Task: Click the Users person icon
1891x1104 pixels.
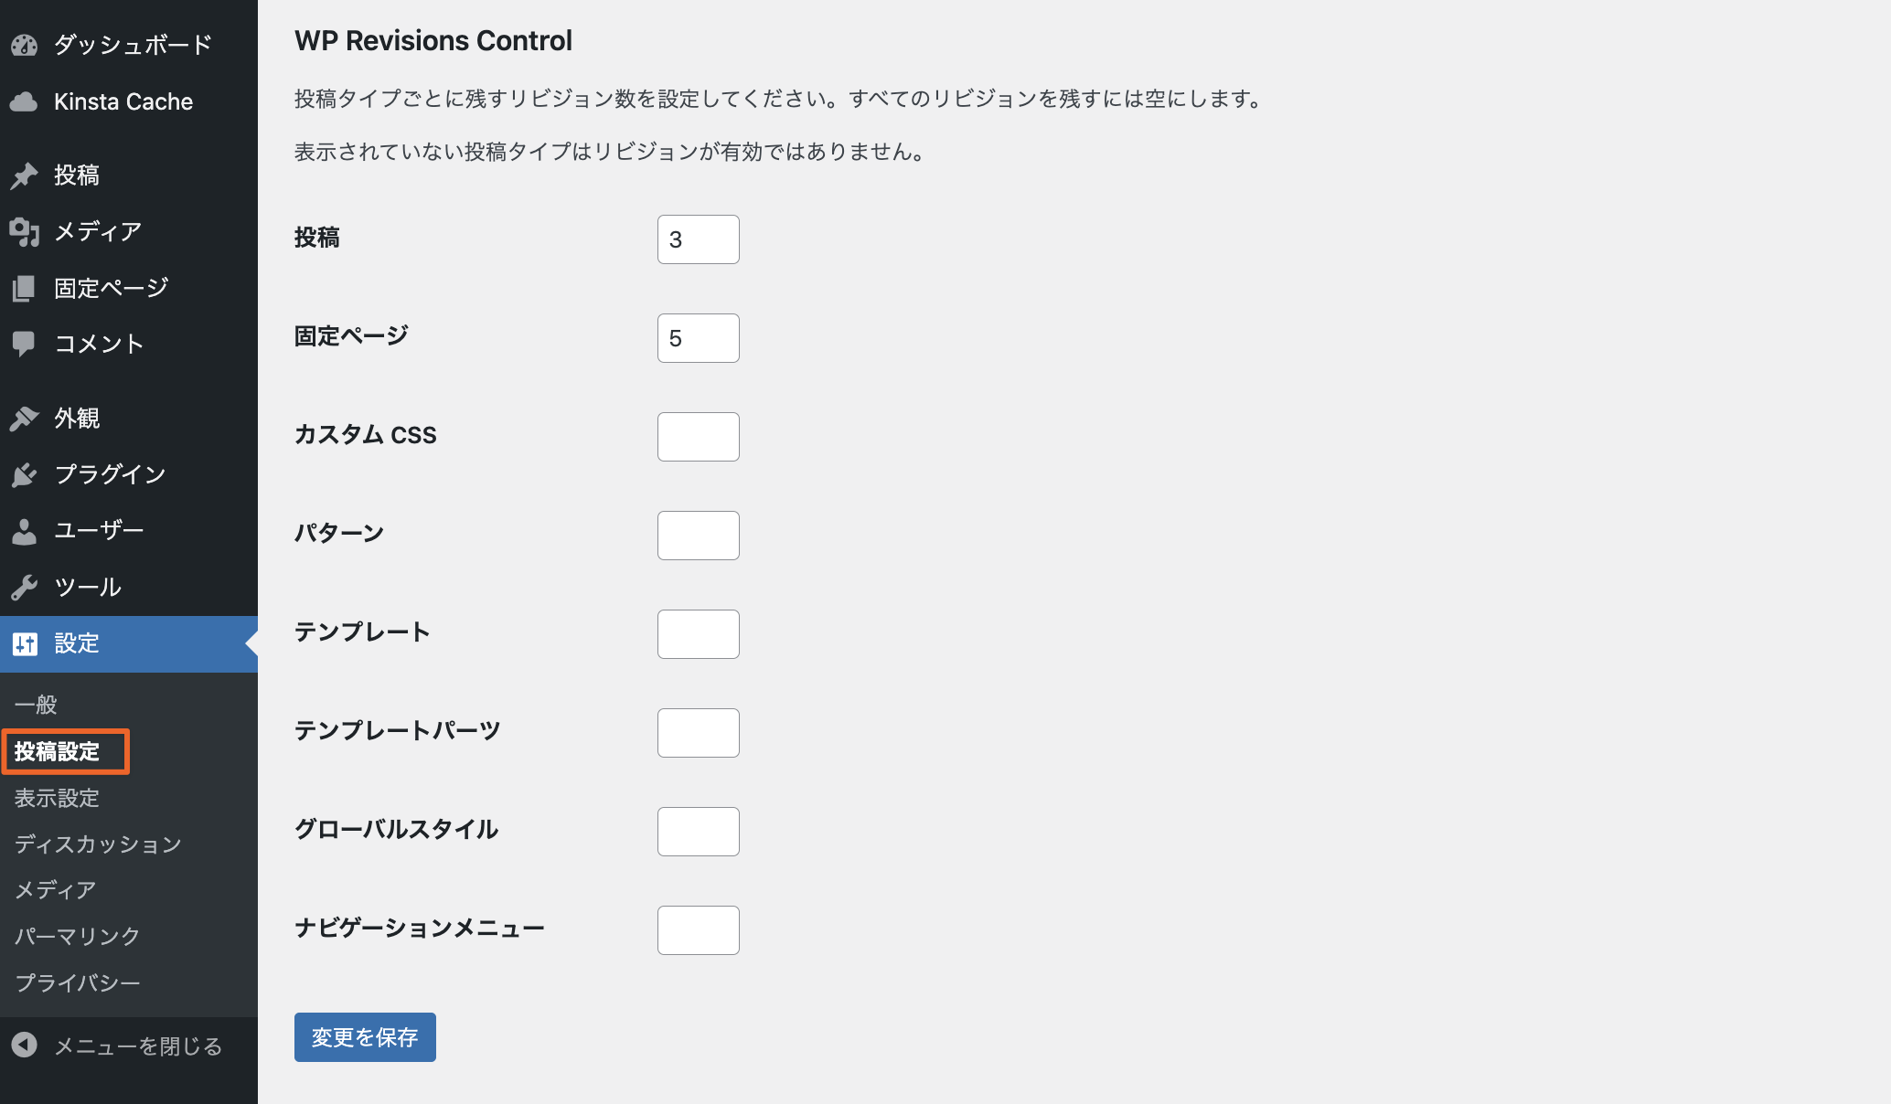Action: point(25,531)
